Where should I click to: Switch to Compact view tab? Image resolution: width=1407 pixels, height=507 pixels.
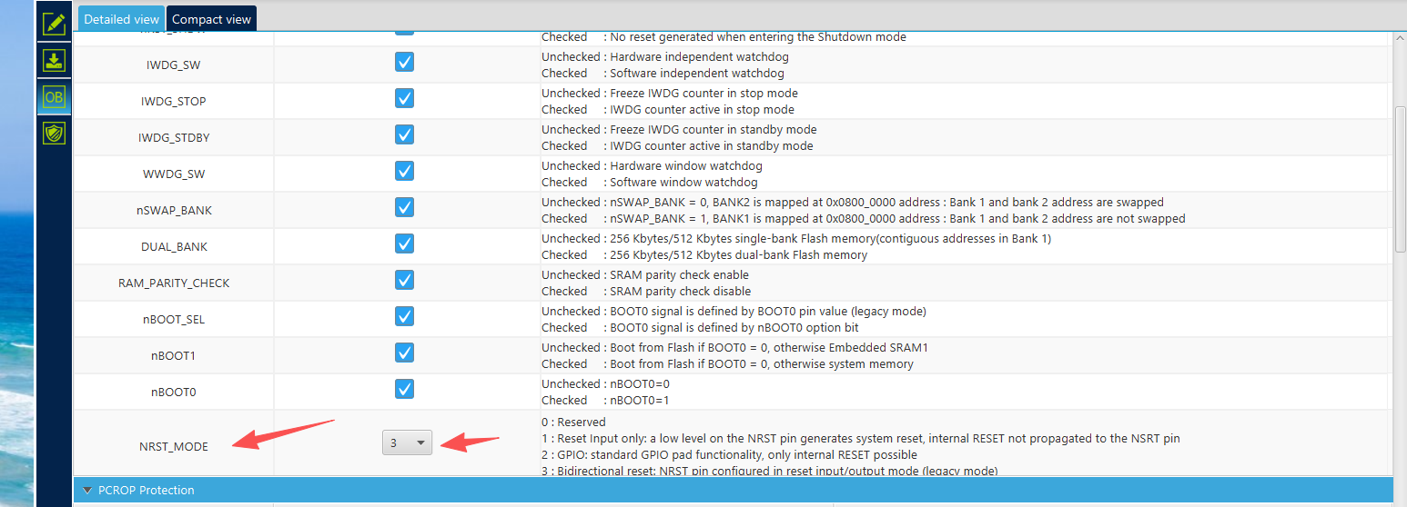(x=211, y=19)
